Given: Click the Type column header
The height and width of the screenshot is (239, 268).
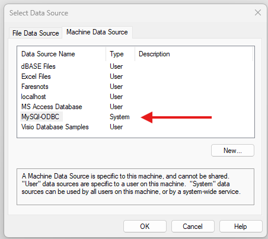Looking at the screenshot, I should tap(120, 54).
